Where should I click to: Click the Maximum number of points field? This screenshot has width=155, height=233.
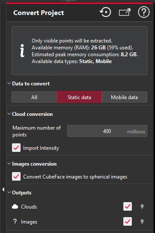(x=107, y=131)
